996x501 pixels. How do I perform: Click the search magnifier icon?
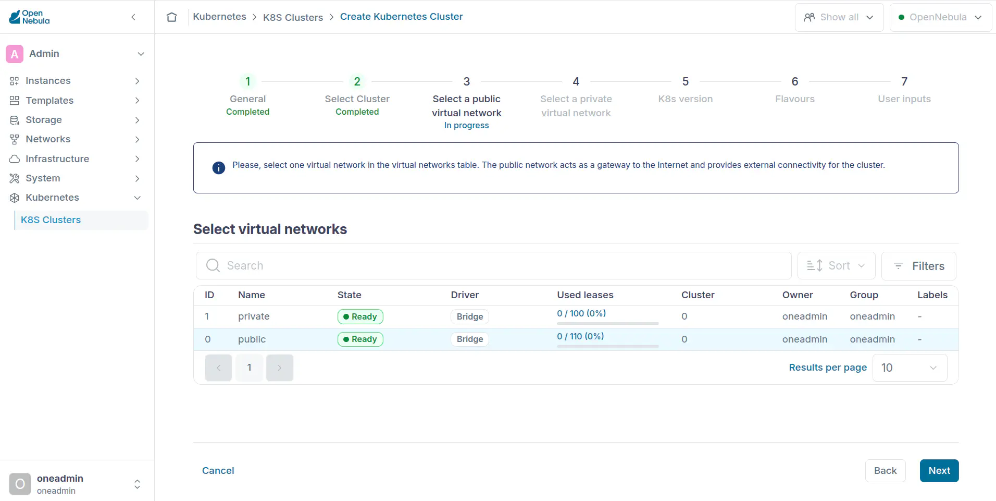tap(213, 265)
